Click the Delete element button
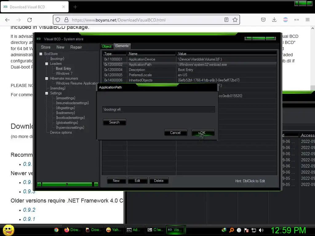The width and height of the screenshot is (315, 236). pos(159,181)
